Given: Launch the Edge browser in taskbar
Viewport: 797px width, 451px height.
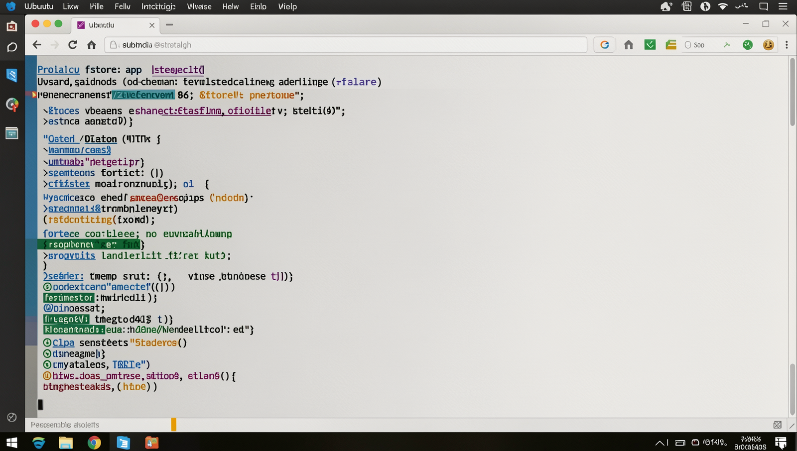Looking at the screenshot, I should point(38,442).
